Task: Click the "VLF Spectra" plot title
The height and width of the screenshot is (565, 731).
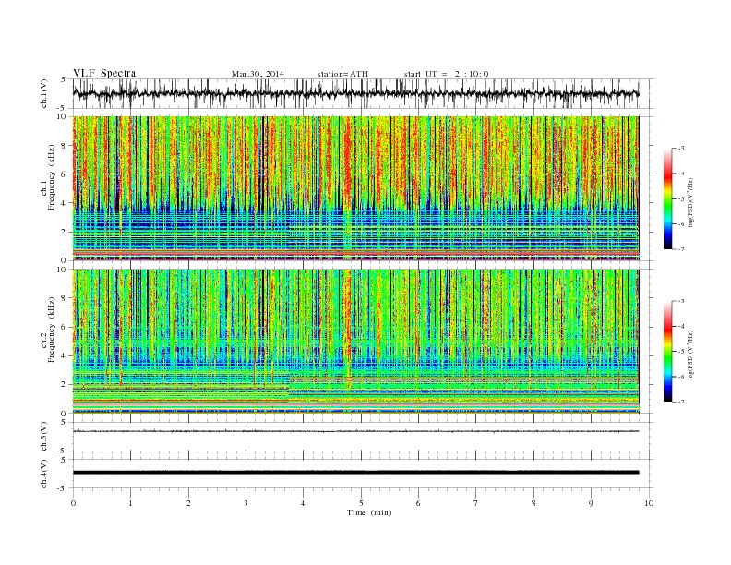Action: click(104, 73)
